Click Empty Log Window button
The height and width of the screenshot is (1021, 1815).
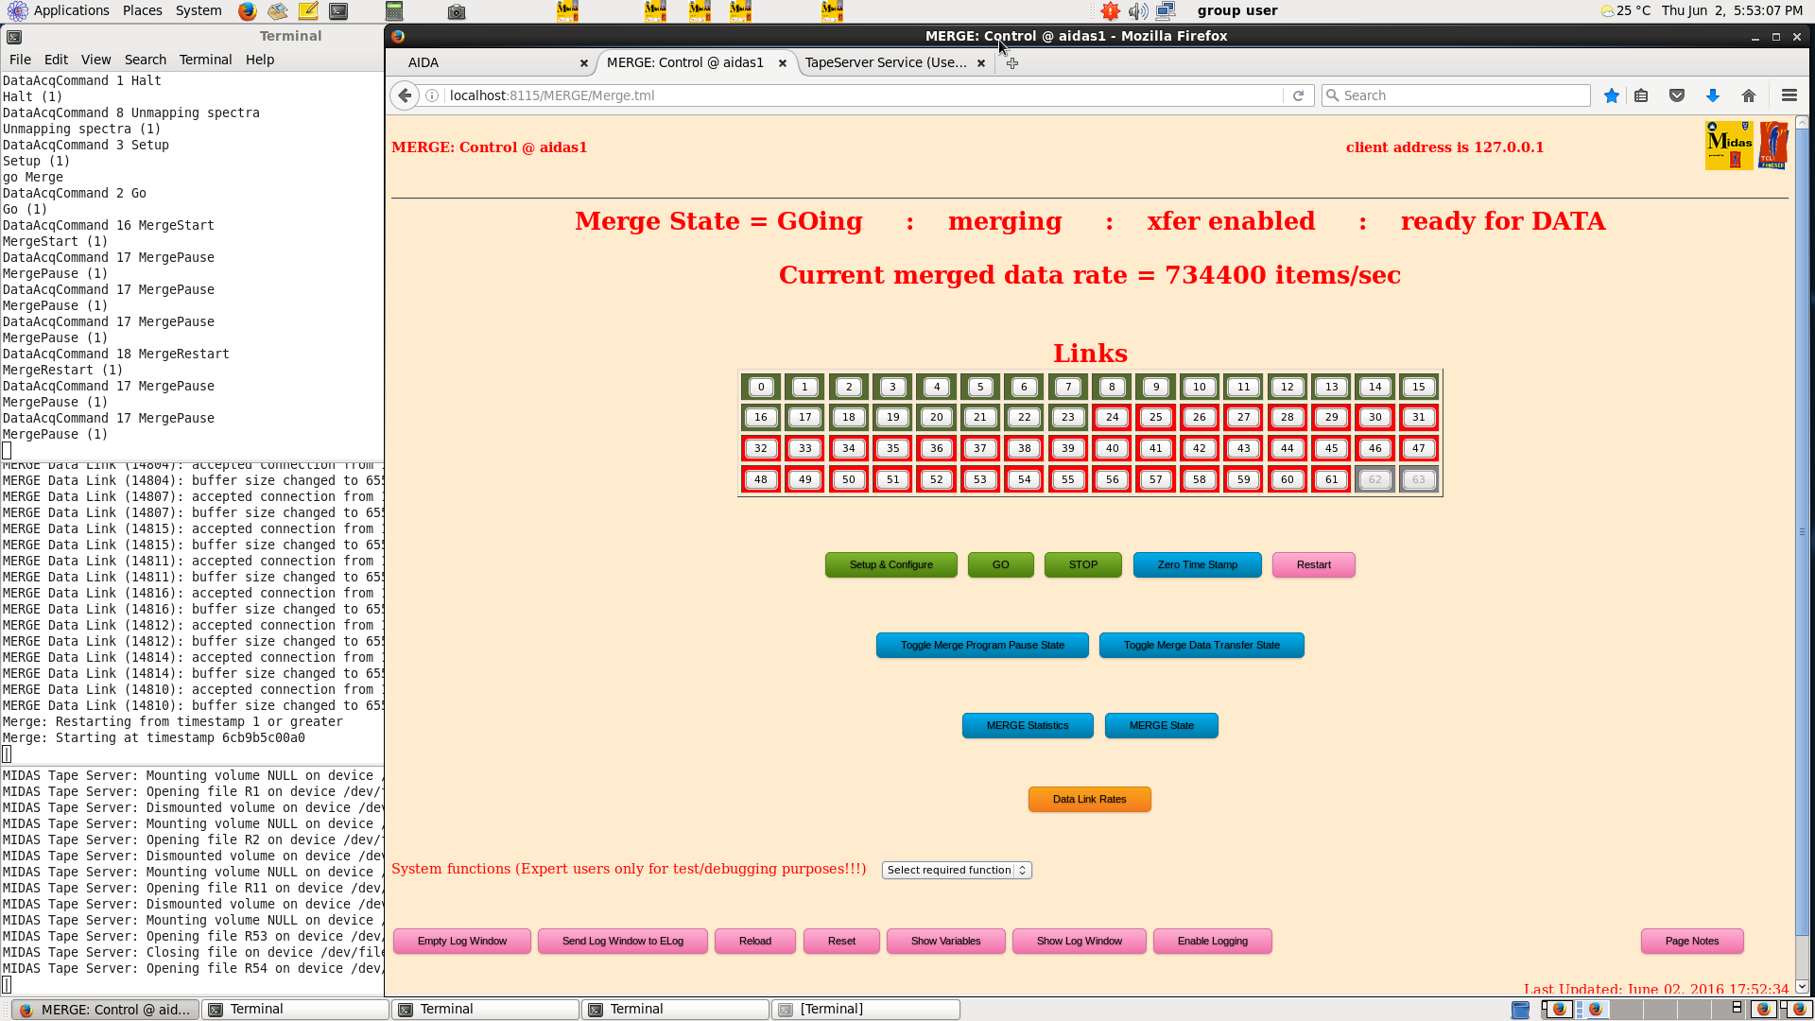[461, 942]
